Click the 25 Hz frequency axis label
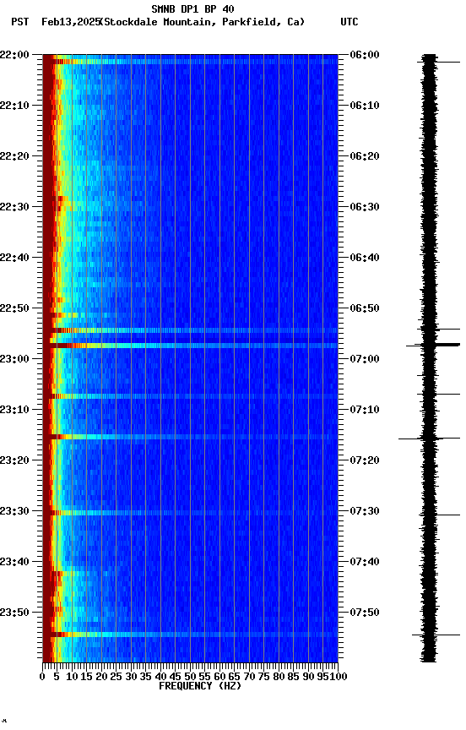 (116, 677)
